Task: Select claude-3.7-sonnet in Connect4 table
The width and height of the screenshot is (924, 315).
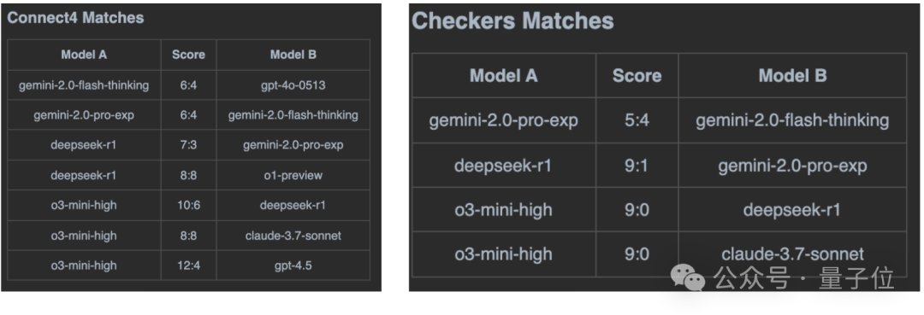Action: 293,236
